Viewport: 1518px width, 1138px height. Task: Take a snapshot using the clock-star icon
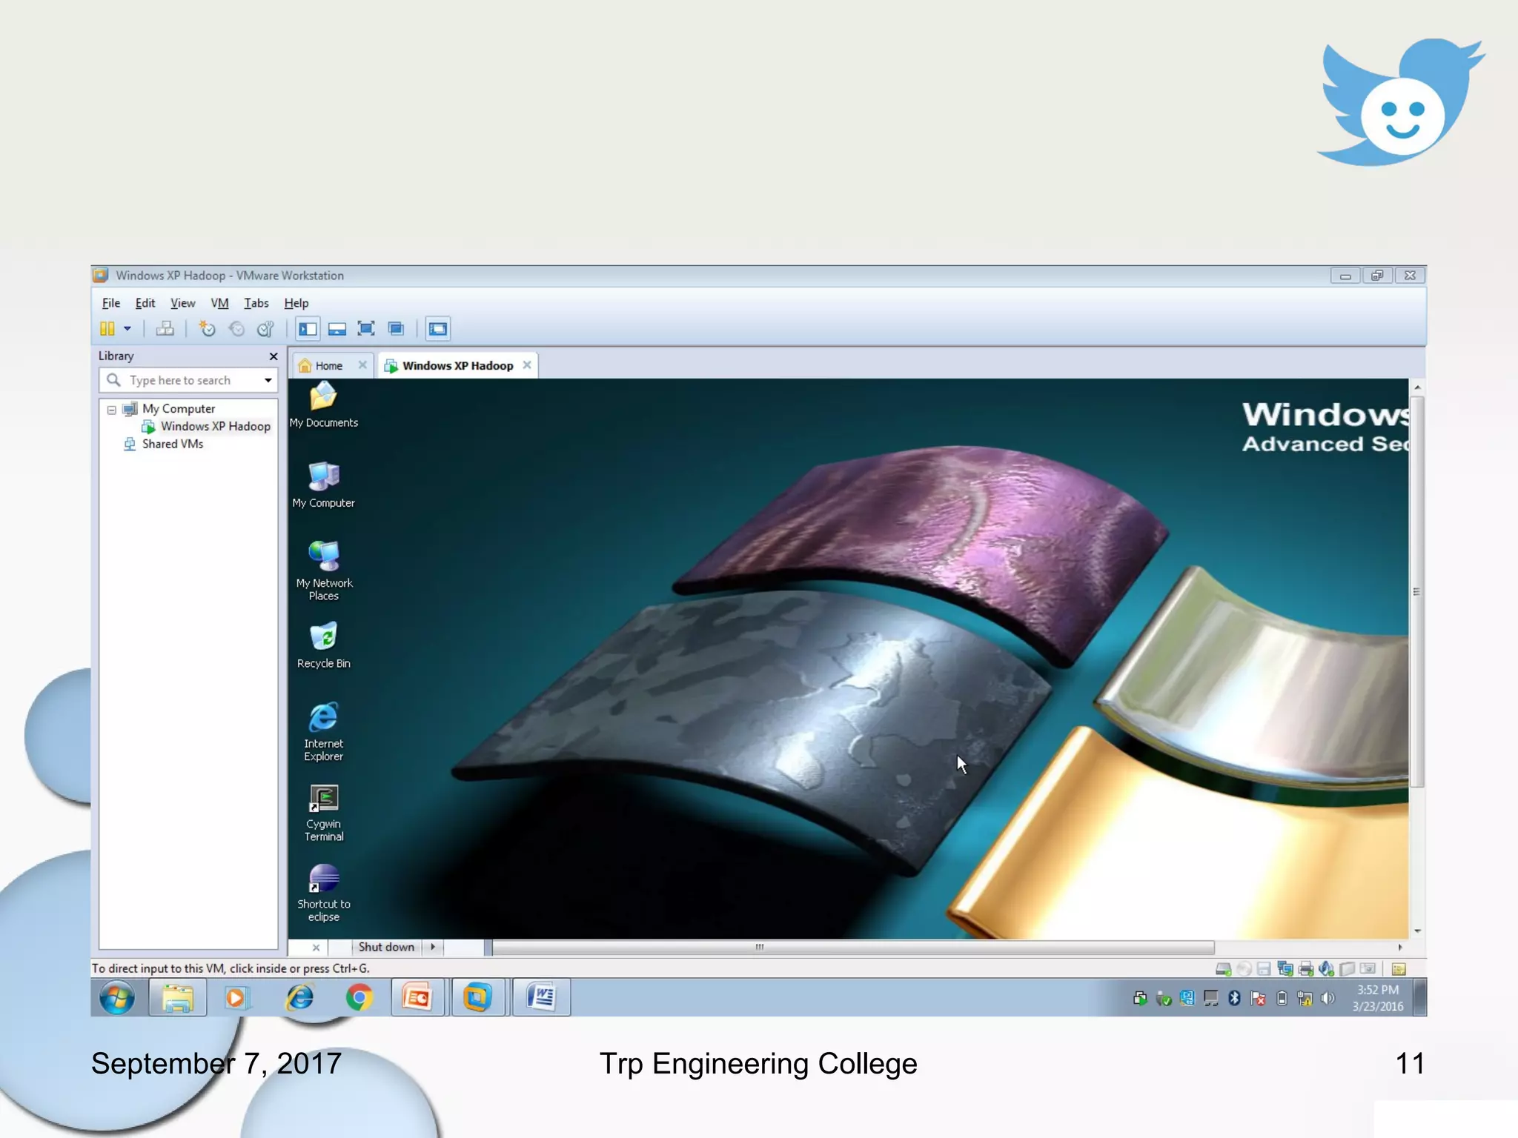(207, 329)
